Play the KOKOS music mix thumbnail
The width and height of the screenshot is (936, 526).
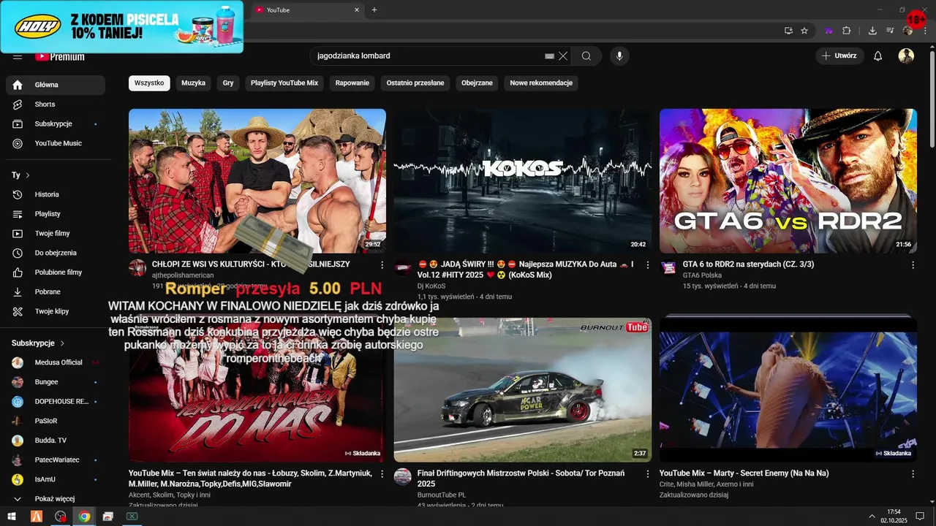(523, 180)
